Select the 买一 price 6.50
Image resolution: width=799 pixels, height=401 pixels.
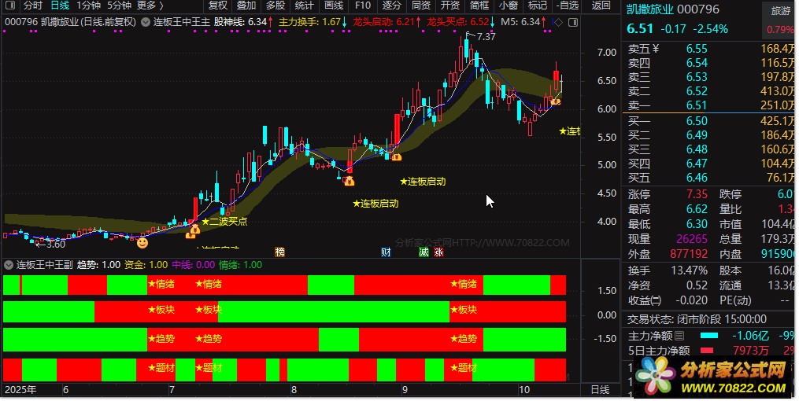tap(697, 121)
